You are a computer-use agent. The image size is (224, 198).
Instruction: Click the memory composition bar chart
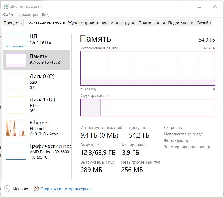(x=147, y=108)
